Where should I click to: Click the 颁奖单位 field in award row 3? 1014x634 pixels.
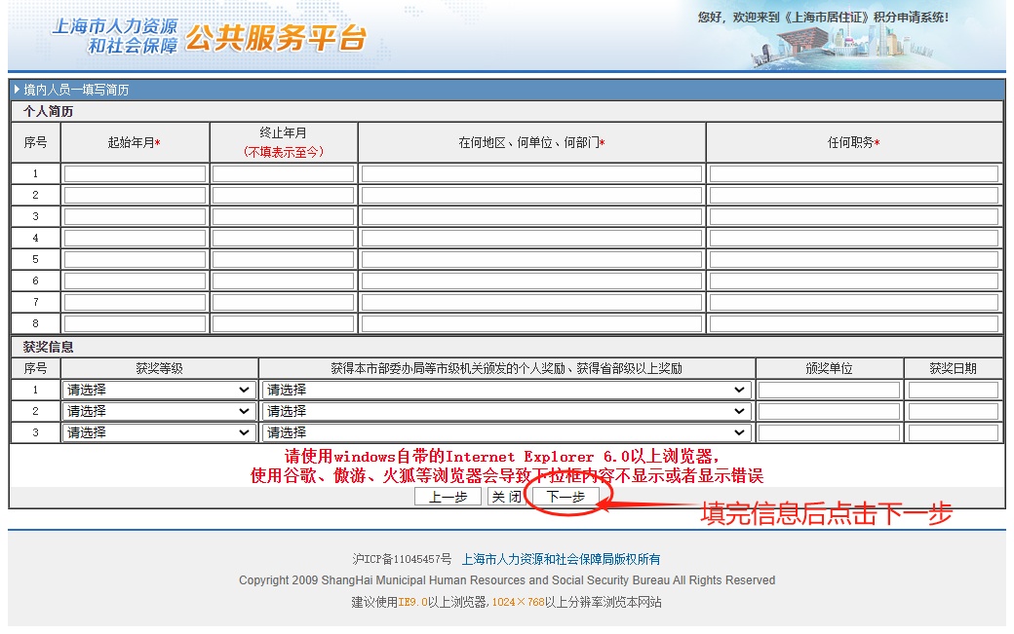(x=829, y=432)
